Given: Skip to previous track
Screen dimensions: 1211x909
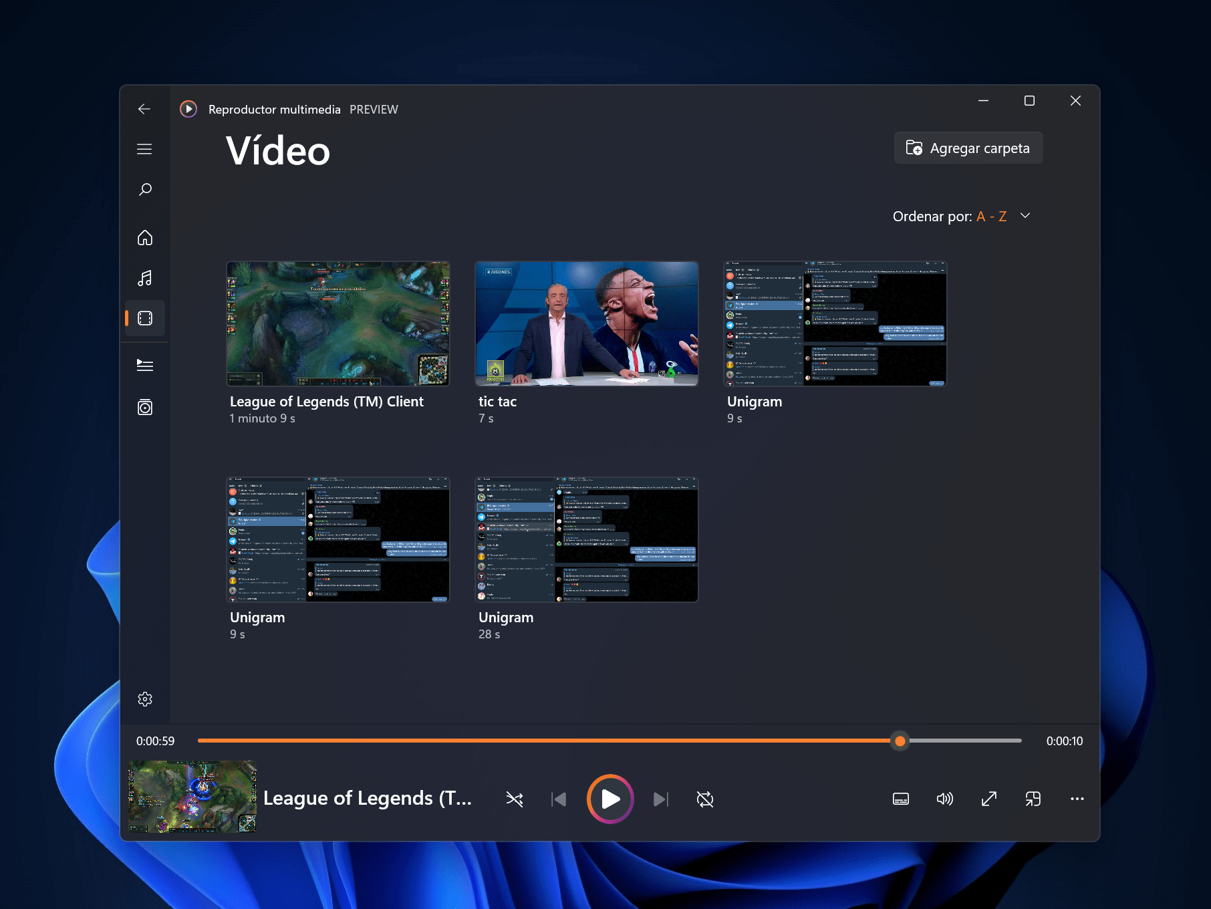Looking at the screenshot, I should [559, 799].
